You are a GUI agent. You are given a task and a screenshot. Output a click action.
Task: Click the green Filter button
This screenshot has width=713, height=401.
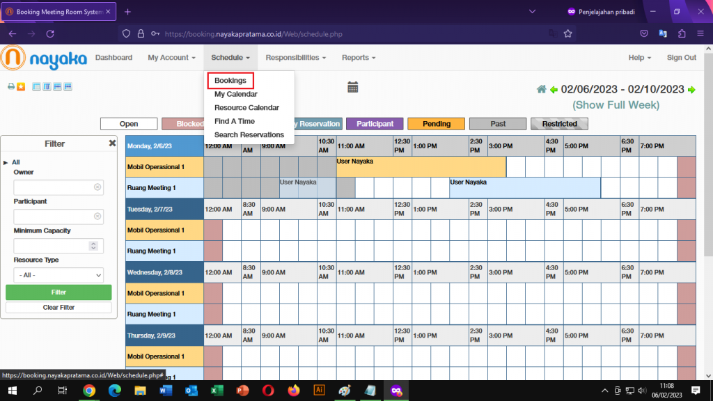tap(58, 292)
